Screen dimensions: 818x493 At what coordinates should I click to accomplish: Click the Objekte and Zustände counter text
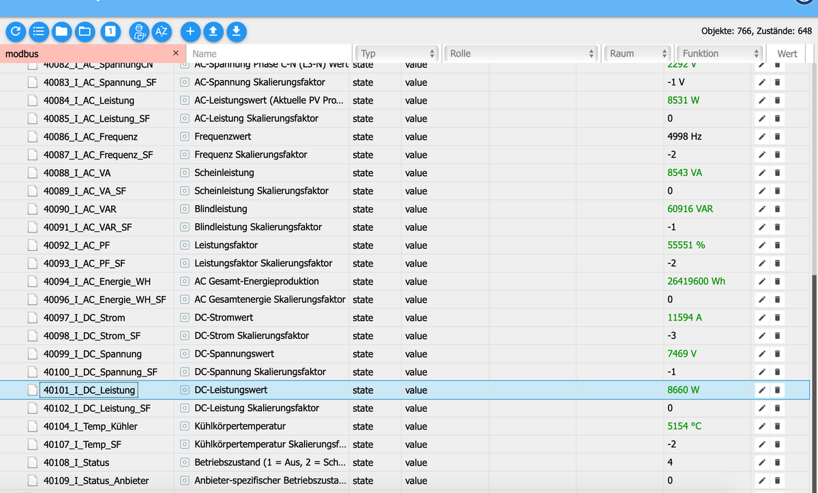coord(756,31)
